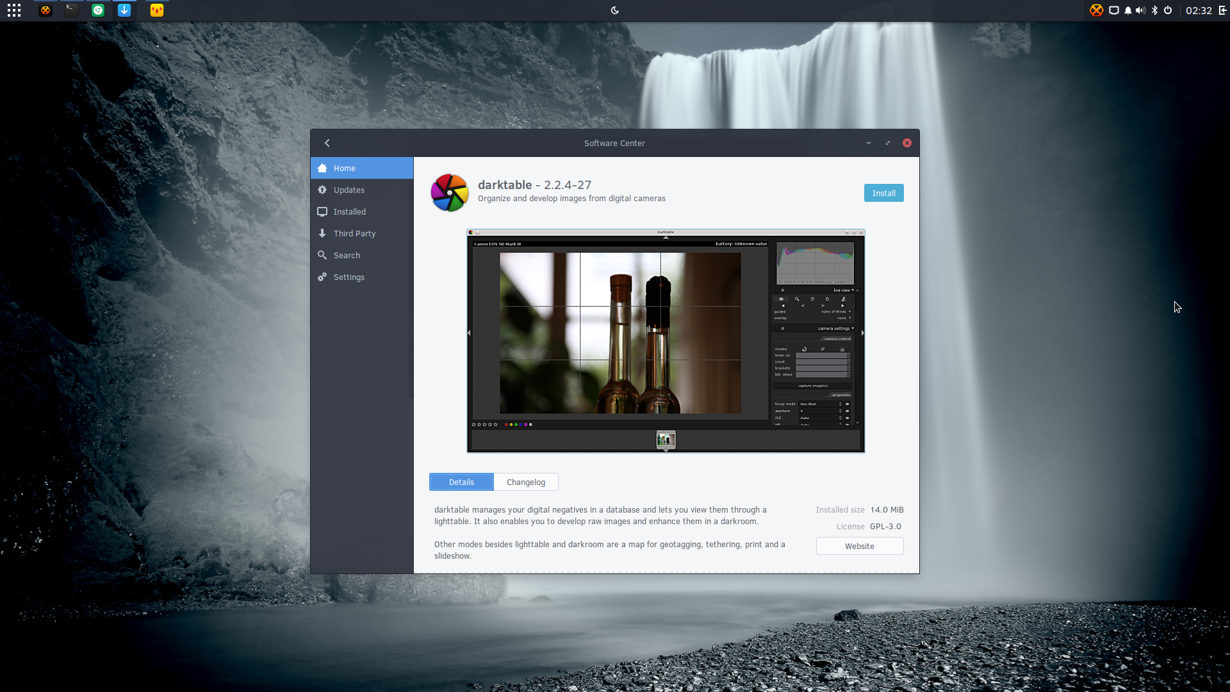Open the power menu icon
1230x692 pixels.
click(x=1168, y=10)
